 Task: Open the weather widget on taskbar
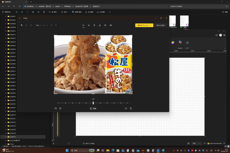tap(8, 150)
